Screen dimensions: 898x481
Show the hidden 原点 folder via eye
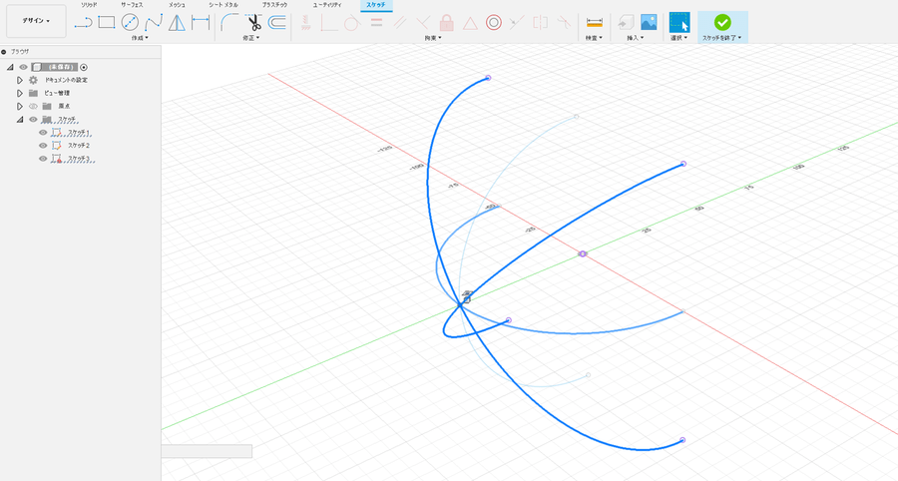pyautogui.click(x=33, y=106)
